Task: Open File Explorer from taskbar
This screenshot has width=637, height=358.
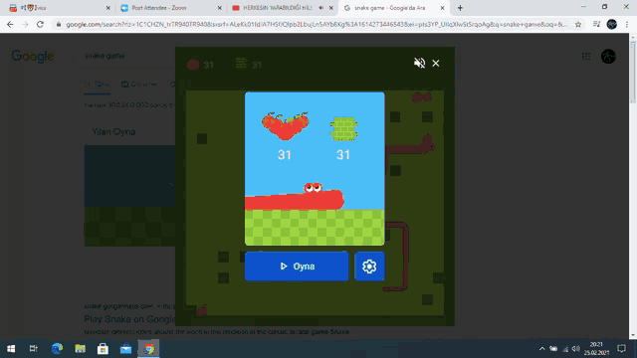Action: click(x=80, y=348)
